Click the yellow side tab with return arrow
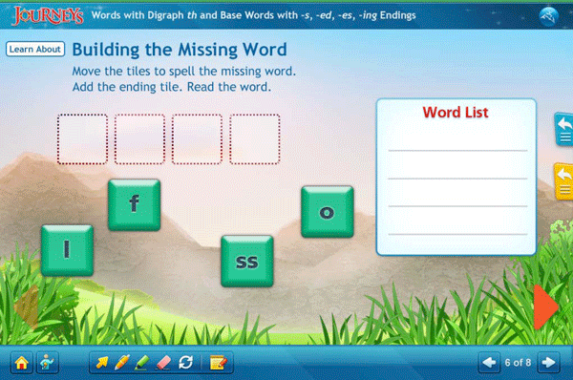Screen dimensions: 573x380 pyautogui.click(x=563, y=181)
